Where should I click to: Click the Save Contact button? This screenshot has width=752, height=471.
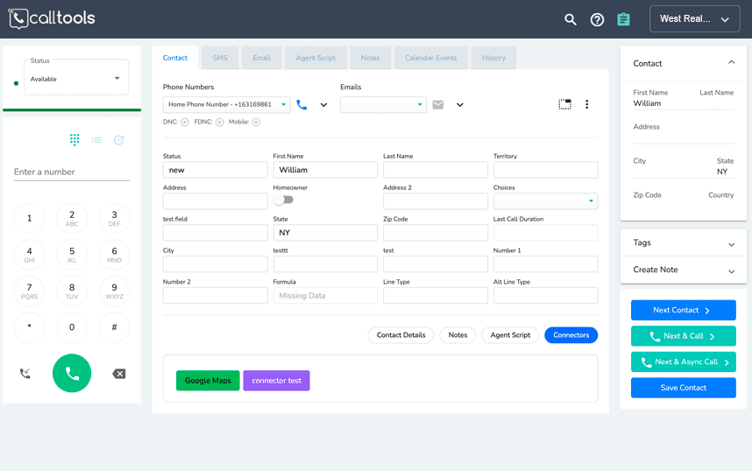click(x=684, y=388)
